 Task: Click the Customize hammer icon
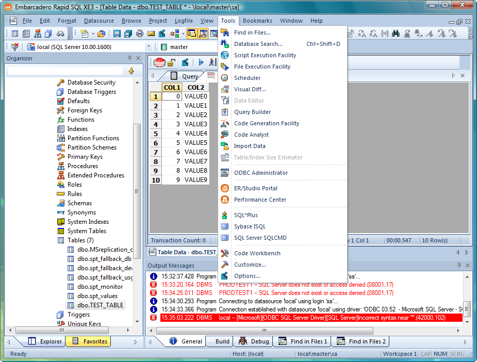tap(225, 265)
